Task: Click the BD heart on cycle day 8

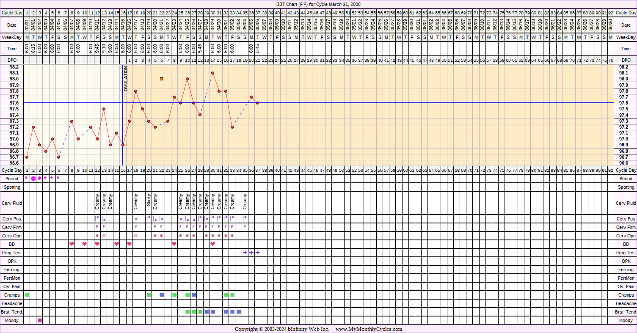Action: pyautogui.click(x=72, y=244)
